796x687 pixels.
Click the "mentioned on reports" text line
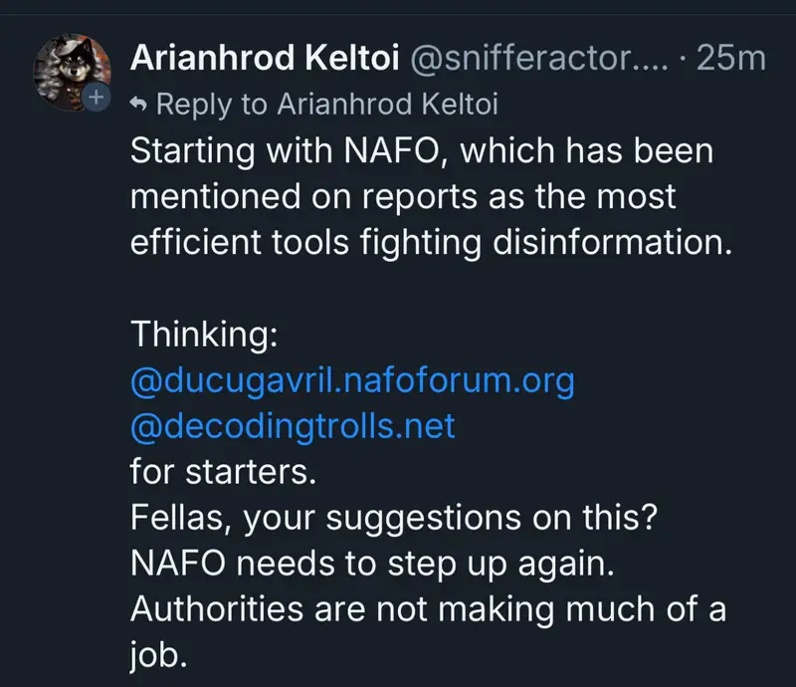(403, 196)
